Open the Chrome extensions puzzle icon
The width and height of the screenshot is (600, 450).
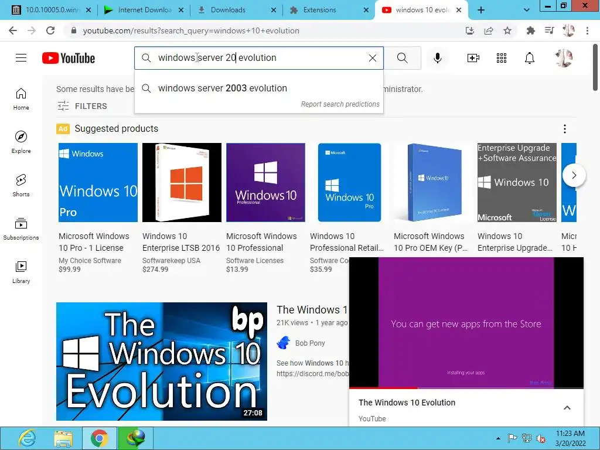530,30
